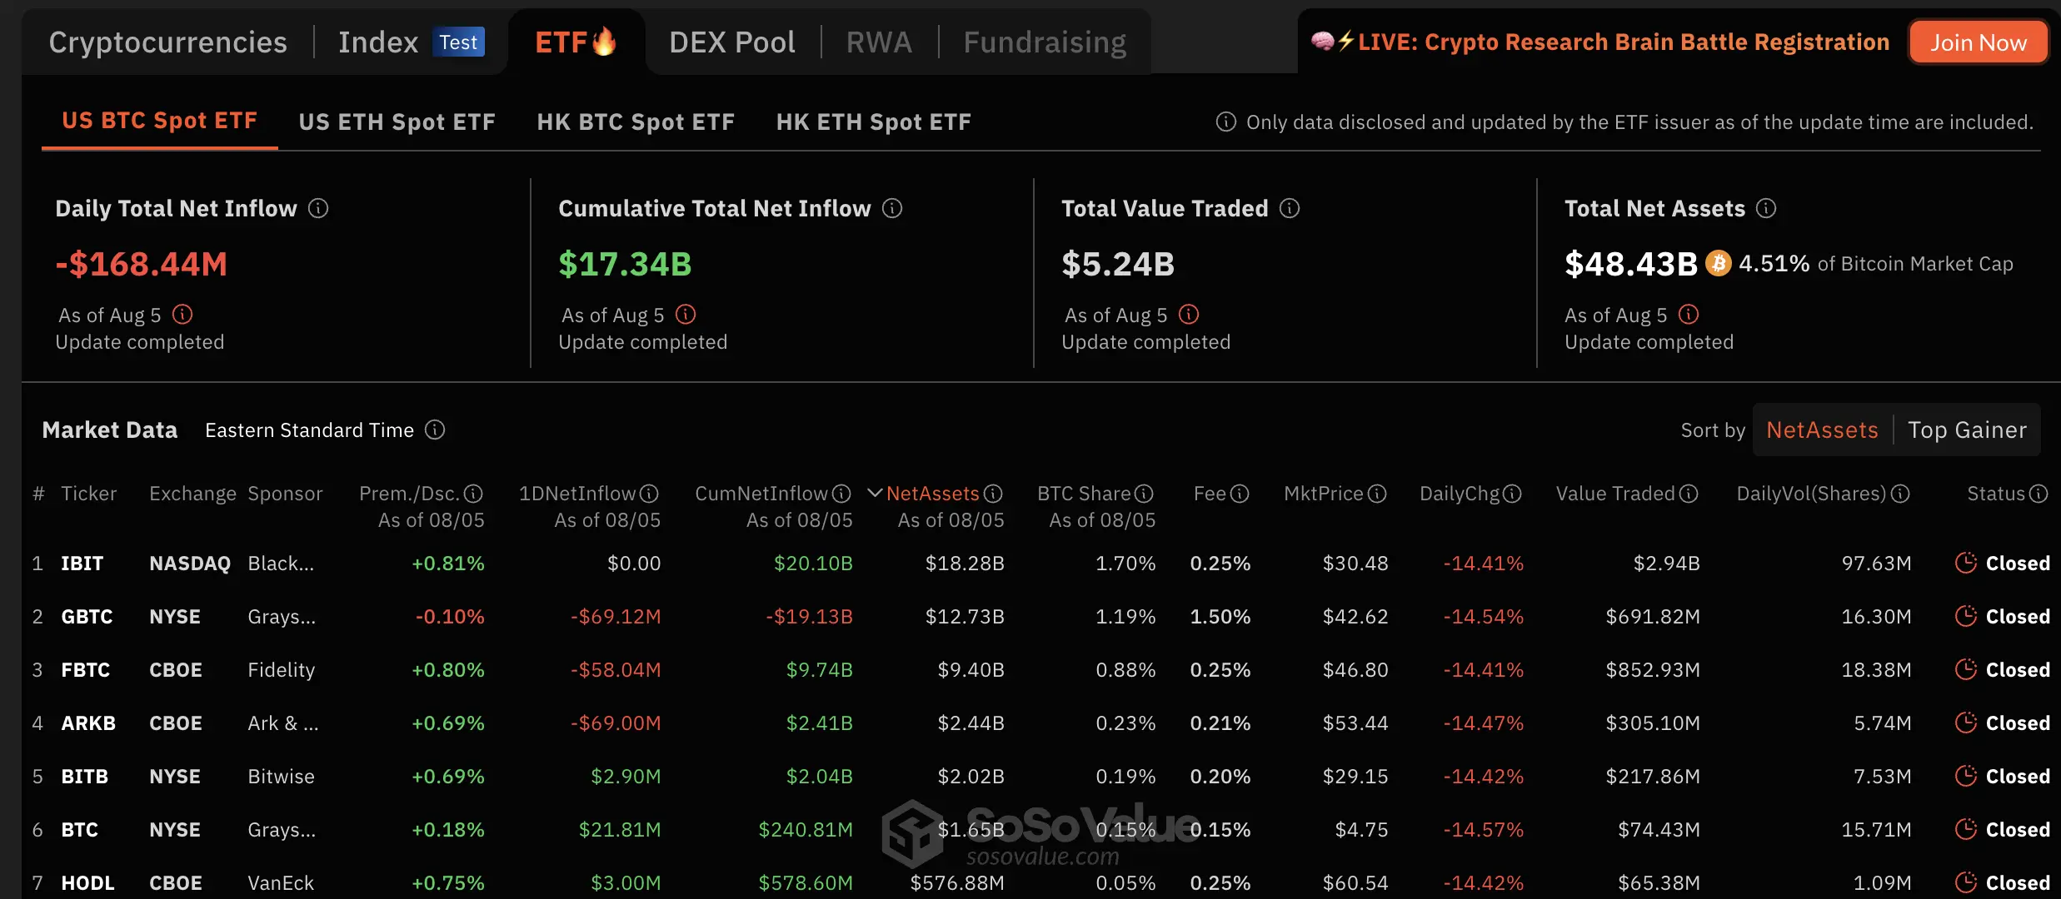Click the CumNetInflow column header label
Screen dimensions: 2061x899
click(x=761, y=494)
